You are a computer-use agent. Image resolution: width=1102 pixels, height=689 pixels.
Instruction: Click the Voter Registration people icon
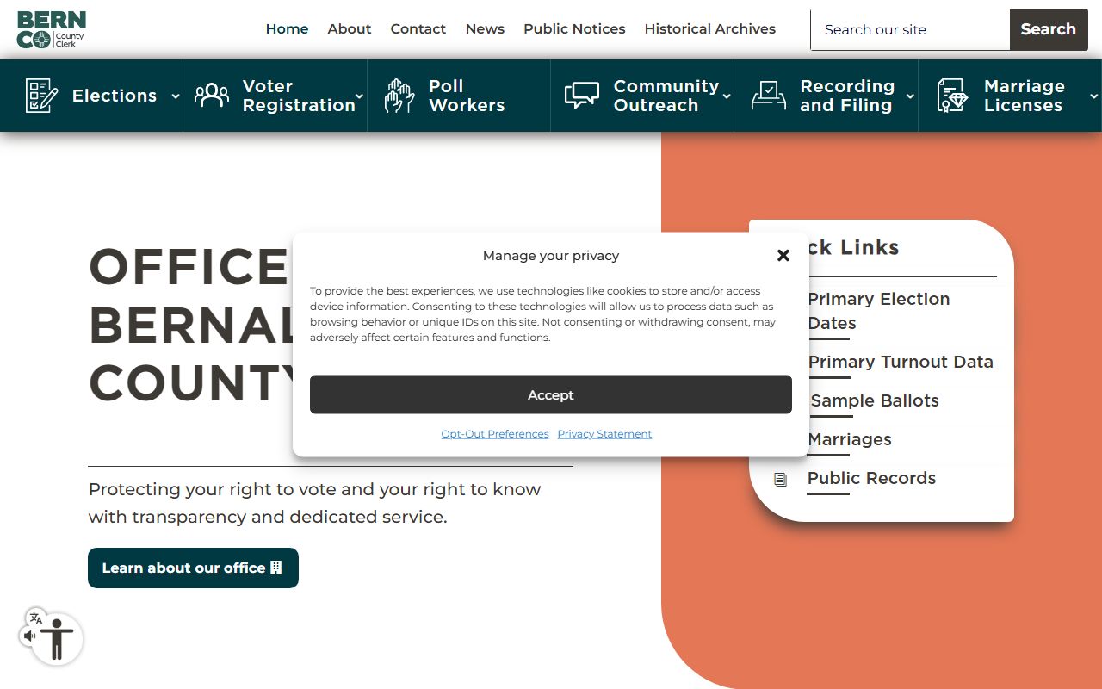click(212, 96)
